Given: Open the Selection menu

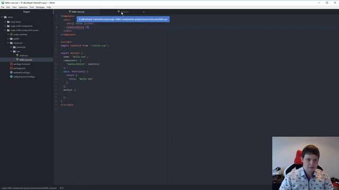Looking at the screenshot, I should click(23, 7).
